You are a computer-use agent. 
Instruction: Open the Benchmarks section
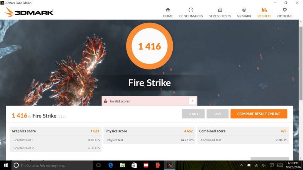(x=191, y=12)
